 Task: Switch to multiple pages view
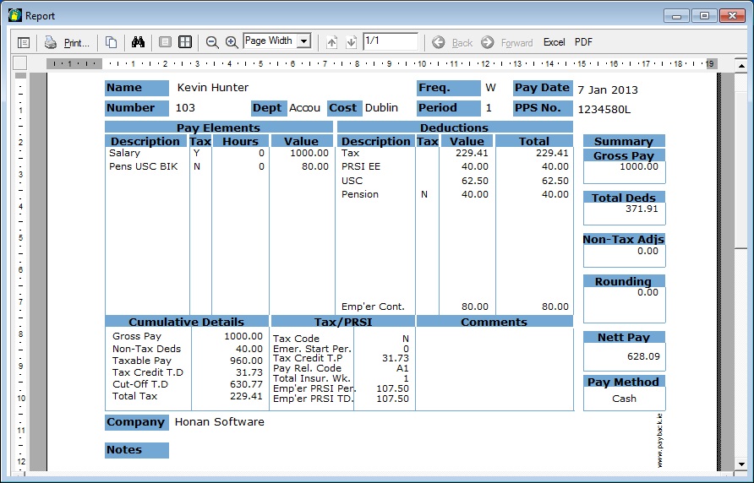[185, 42]
